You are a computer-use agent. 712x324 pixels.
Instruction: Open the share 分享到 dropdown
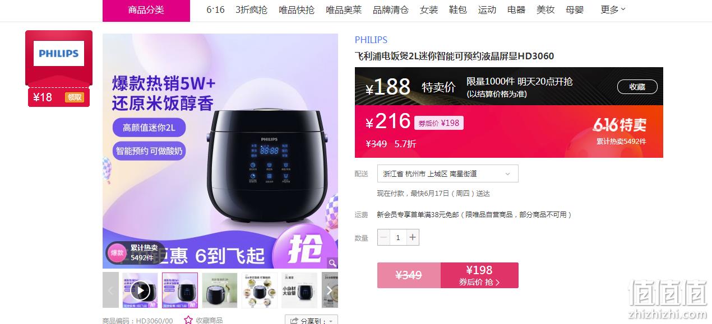point(311,320)
